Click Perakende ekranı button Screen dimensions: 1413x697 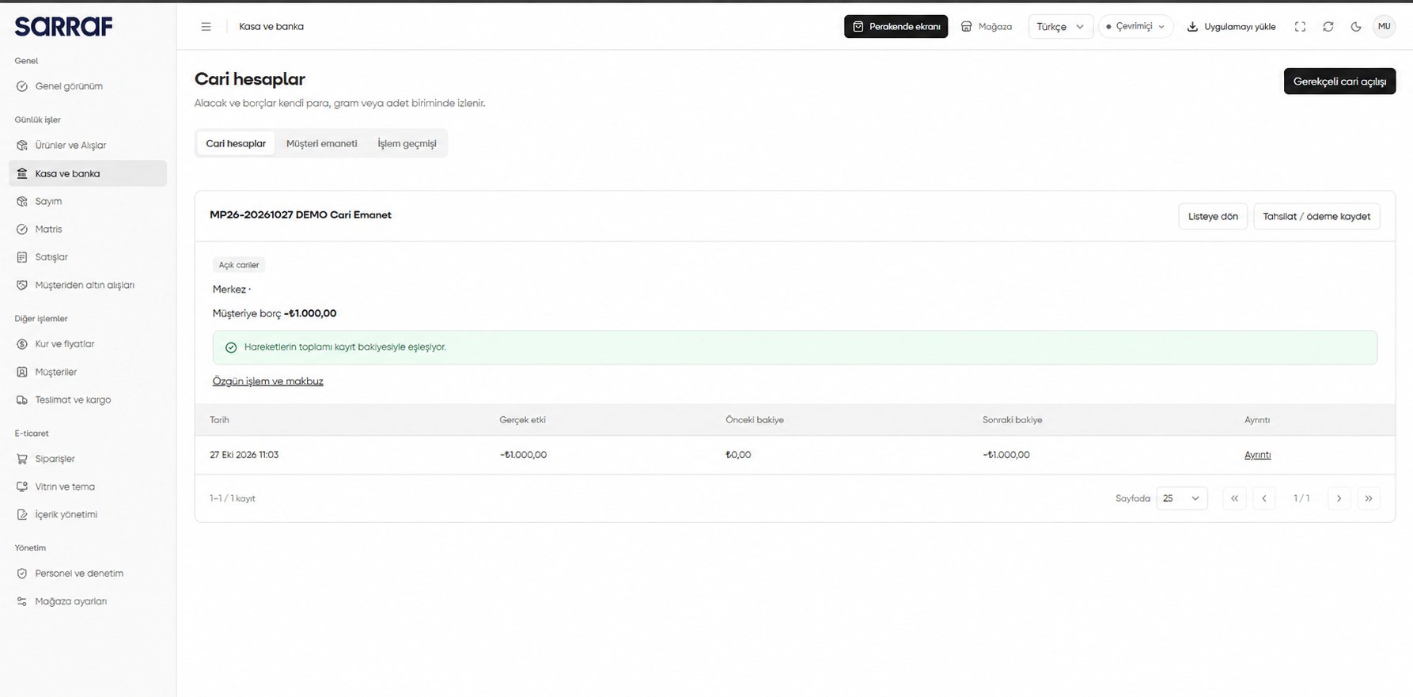896,27
